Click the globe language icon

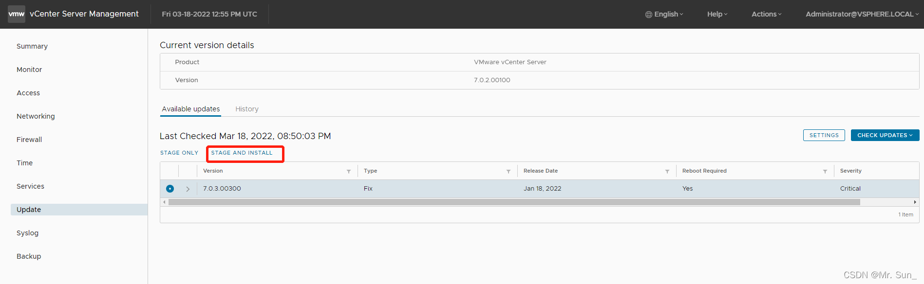[648, 15]
